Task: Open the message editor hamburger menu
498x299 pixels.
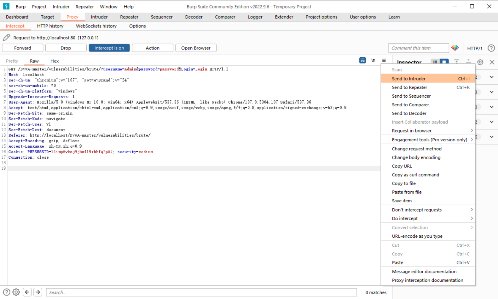Action: point(384,60)
